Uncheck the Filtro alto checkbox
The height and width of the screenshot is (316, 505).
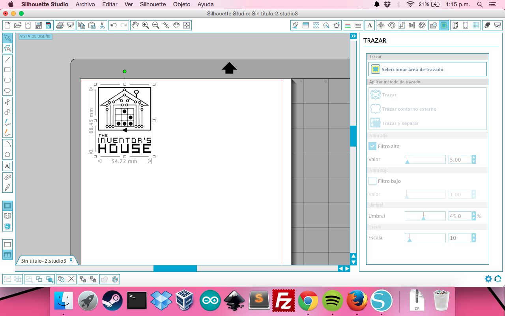click(372, 146)
